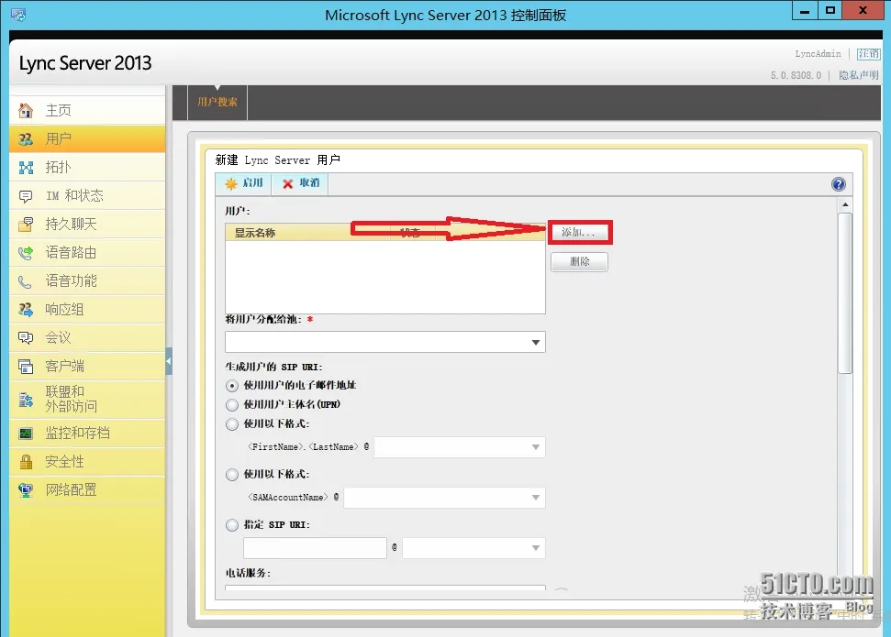Select the FirstName.LastName format radio button
The height and width of the screenshot is (637, 891).
[232, 424]
